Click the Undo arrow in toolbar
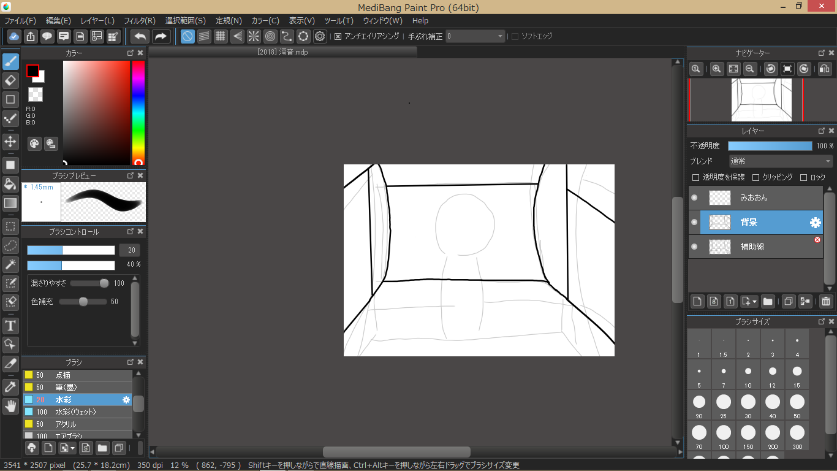Viewport: 837px width, 471px height. [140, 36]
